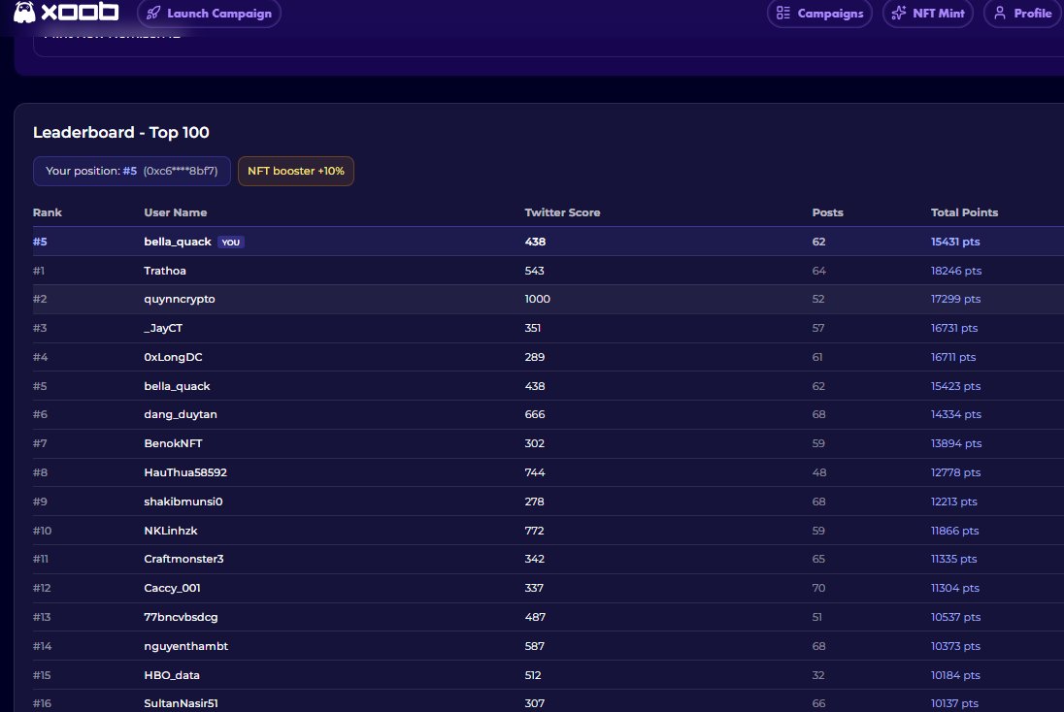The height and width of the screenshot is (712, 1064).
Task: Click the XOOB ghost logo icon
Action: click(x=24, y=12)
